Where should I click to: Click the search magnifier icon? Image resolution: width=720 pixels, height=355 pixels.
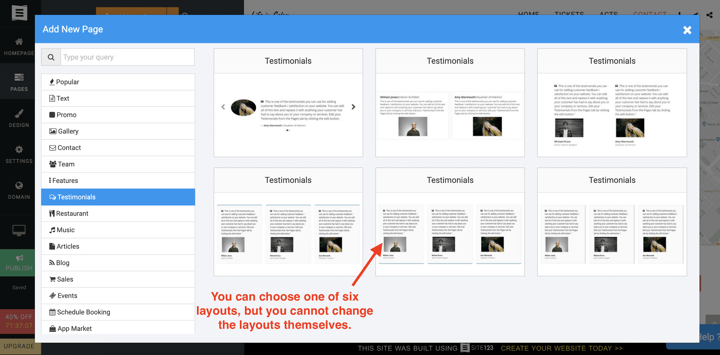51,57
